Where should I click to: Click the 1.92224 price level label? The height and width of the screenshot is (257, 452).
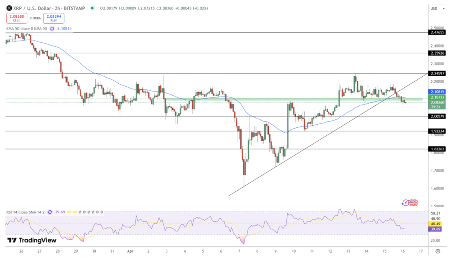[x=437, y=131]
